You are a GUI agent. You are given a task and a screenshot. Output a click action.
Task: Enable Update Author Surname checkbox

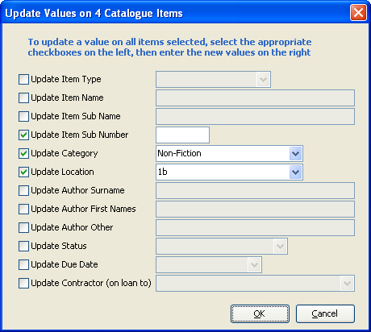pyautogui.click(x=23, y=190)
